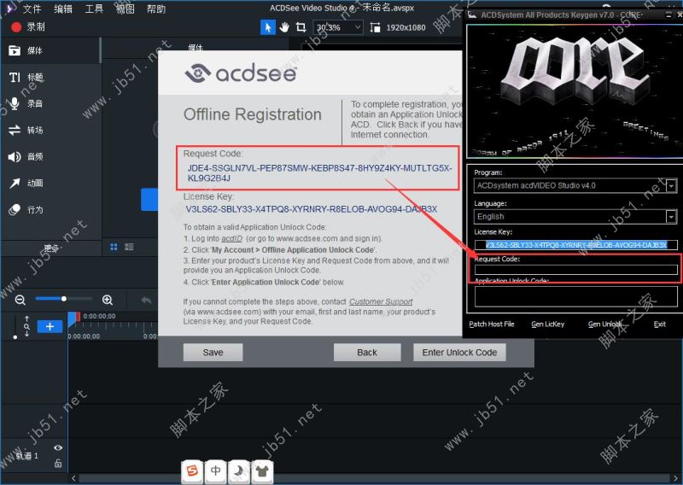Click the Request Code text in dialog
The width and height of the screenshot is (683, 485).
(319, 173)
